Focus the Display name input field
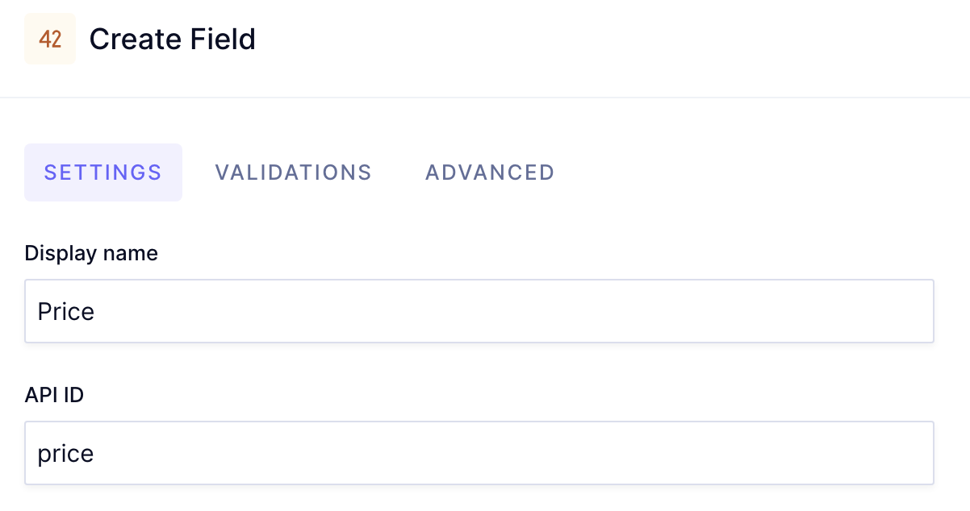Viewport: 970px width, 511px height. coord(479,311)
